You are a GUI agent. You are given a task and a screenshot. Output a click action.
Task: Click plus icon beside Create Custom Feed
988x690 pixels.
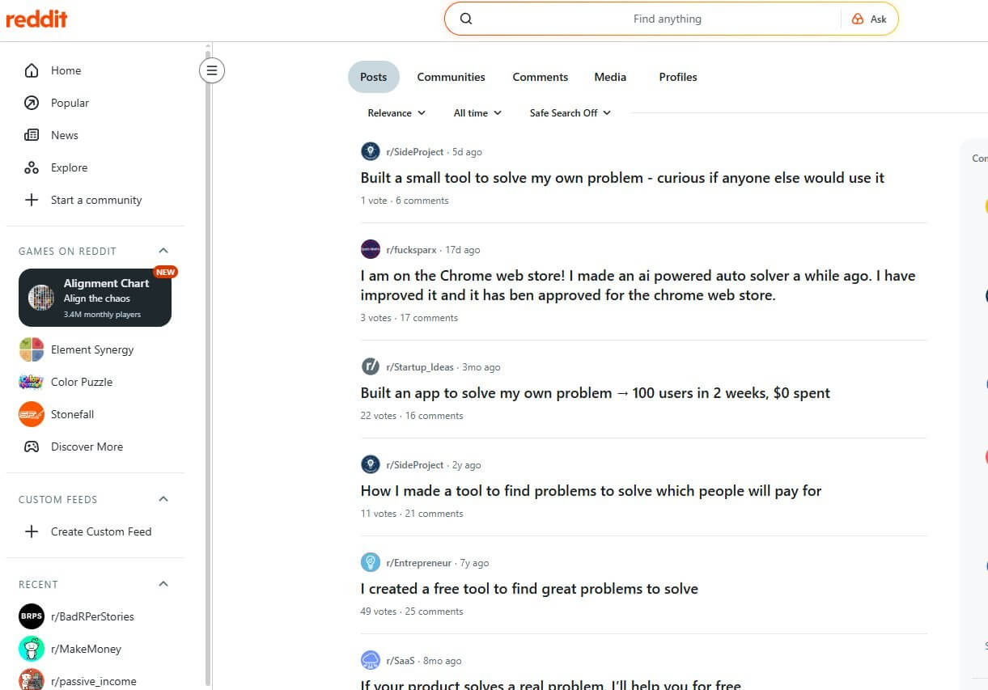pyautogui.click(x=32, y=531)
